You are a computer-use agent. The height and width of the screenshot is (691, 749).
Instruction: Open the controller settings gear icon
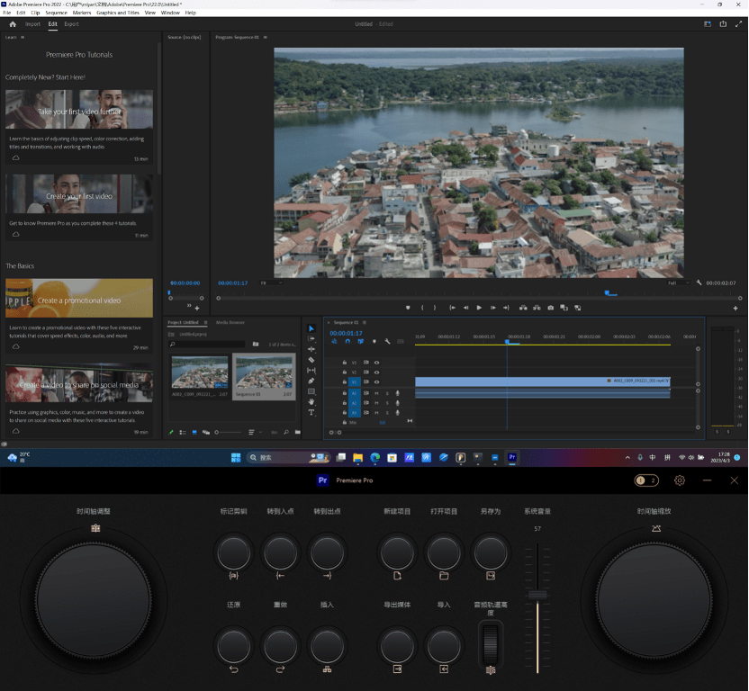pos(680,480)
